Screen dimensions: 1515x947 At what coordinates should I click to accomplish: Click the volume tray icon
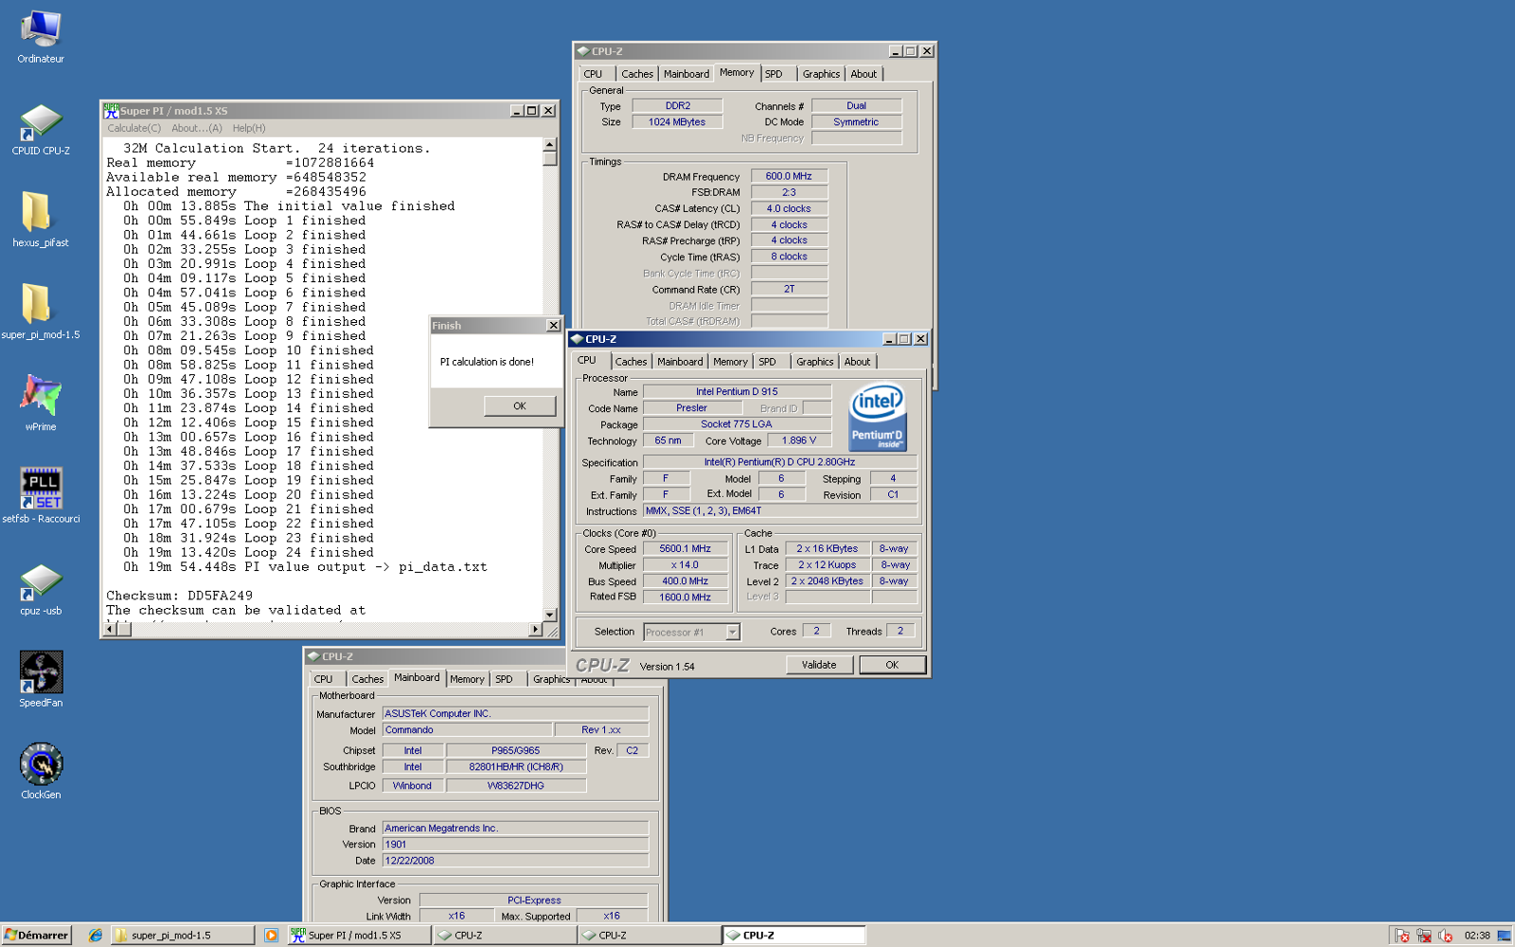click(x=1445, y=936)
